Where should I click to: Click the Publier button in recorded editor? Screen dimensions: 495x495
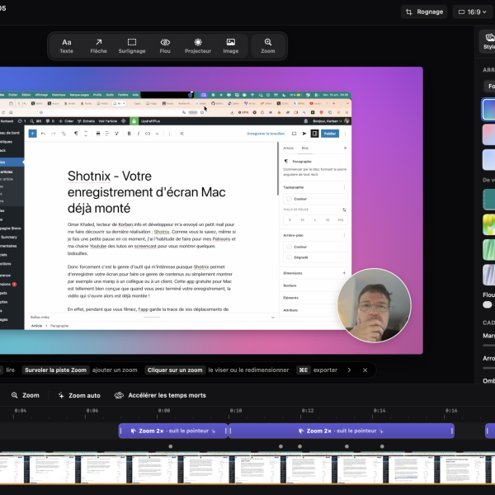click(x=330, y=134)
